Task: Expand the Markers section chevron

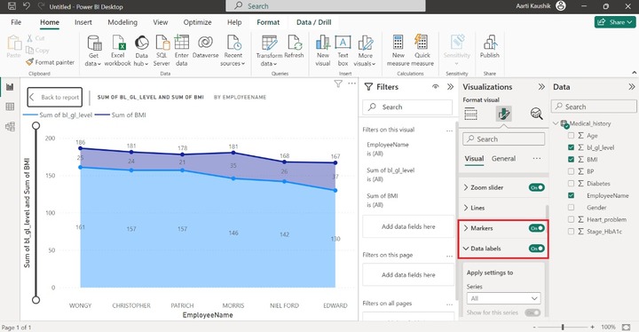Action: [x=466, y=228]
